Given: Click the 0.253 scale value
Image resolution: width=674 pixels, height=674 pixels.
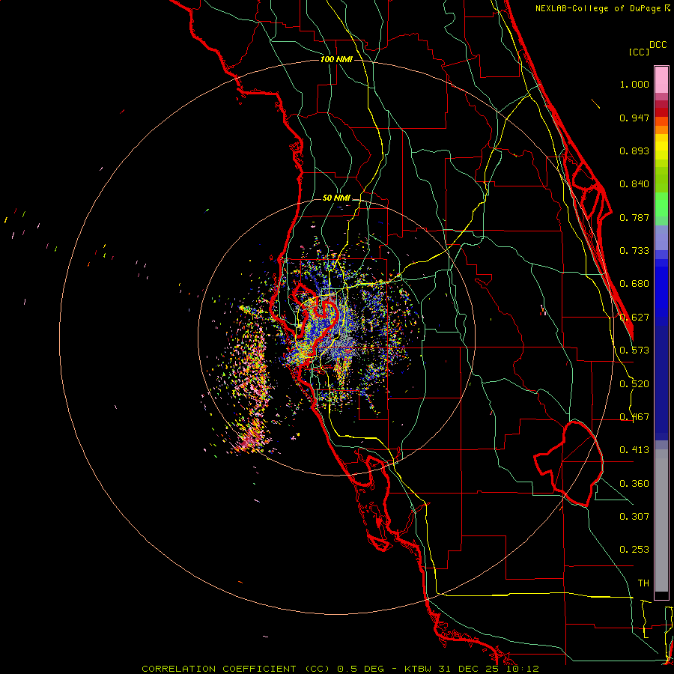Looking at the screenshot, I should click(634, 550).
